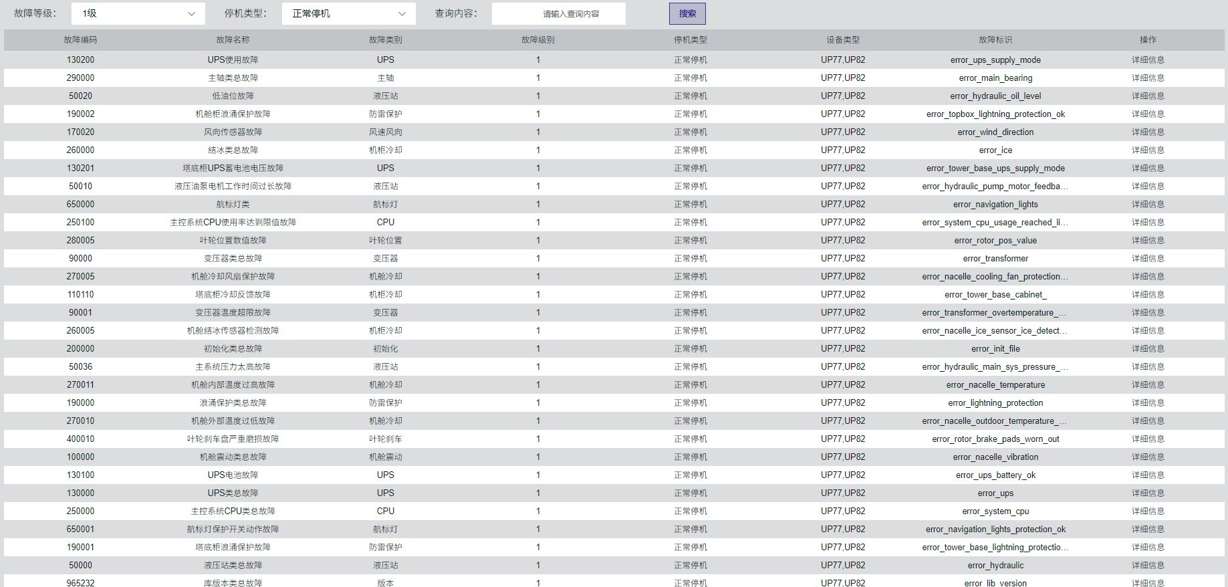Click the 故障编码 column header
This screenshot has height=587, width=1228.
point(80,40)
